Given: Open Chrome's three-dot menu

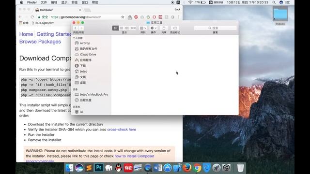Looking at the screenshot, I should tap(179, 17).
